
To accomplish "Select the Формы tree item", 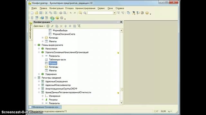I will pyautogui.click(x=53, y=63).
